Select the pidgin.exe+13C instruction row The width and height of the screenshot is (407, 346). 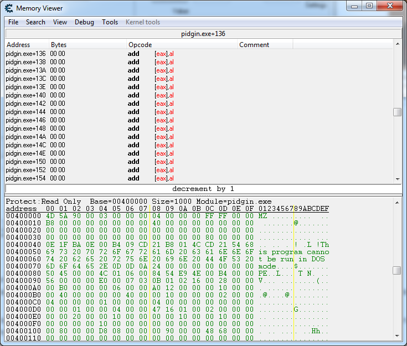pyautogui.click(x=199, y=79)
